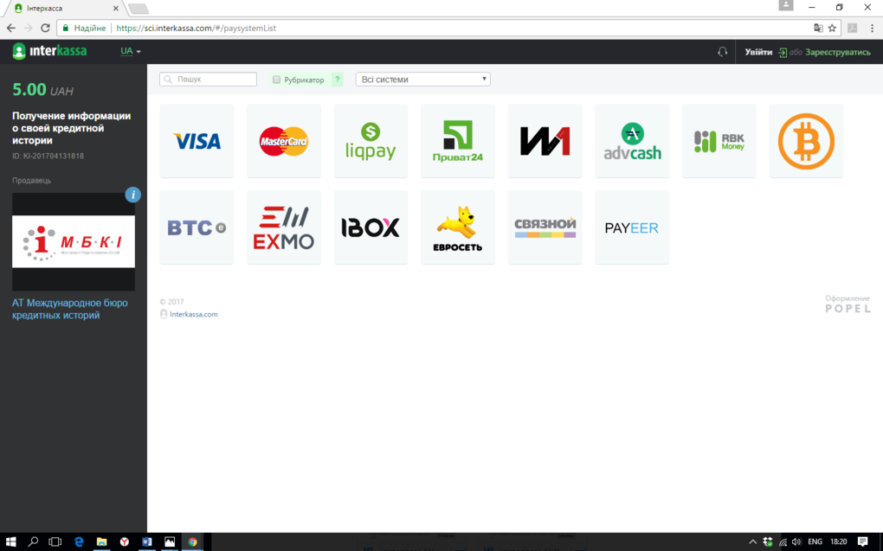Click the Увійти login button
This screenshot has width=883, height=551.
(758, 52)
